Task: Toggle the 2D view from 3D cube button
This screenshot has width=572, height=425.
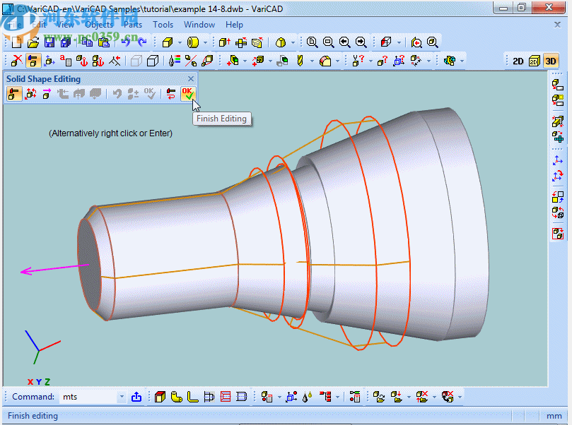Action: [535, 61]
